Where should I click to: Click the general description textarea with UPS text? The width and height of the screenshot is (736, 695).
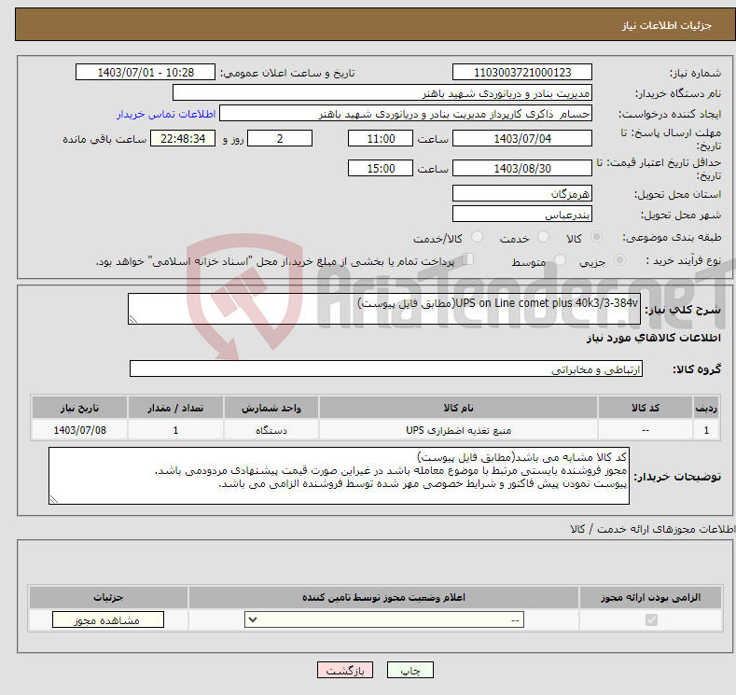(x=384, y=309)
